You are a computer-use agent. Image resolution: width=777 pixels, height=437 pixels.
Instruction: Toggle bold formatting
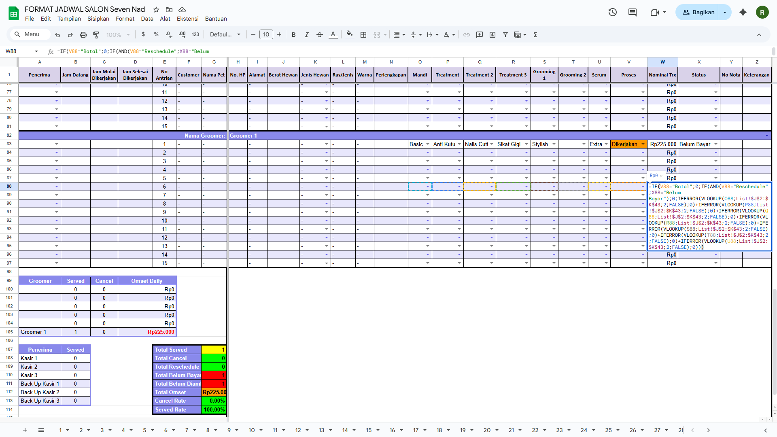(294, 35)
